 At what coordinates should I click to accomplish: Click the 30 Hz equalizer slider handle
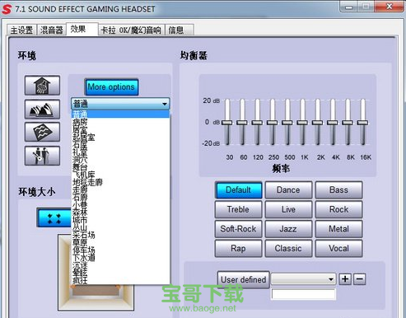(227, 123)
